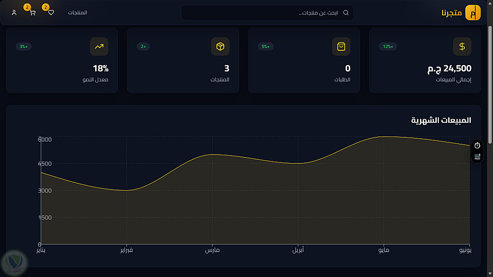Click the يناير axis label
The image size is (493, 277).
(x=41, y=250)
